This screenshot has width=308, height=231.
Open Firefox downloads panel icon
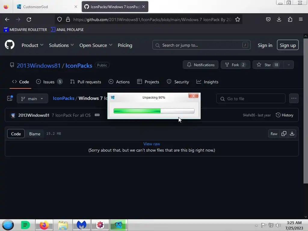click(279, 19)
